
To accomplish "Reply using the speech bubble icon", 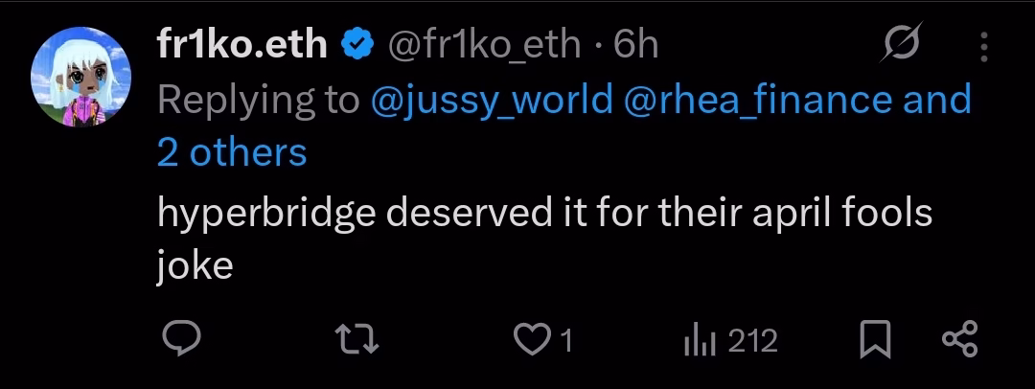I will click(181, 339).
